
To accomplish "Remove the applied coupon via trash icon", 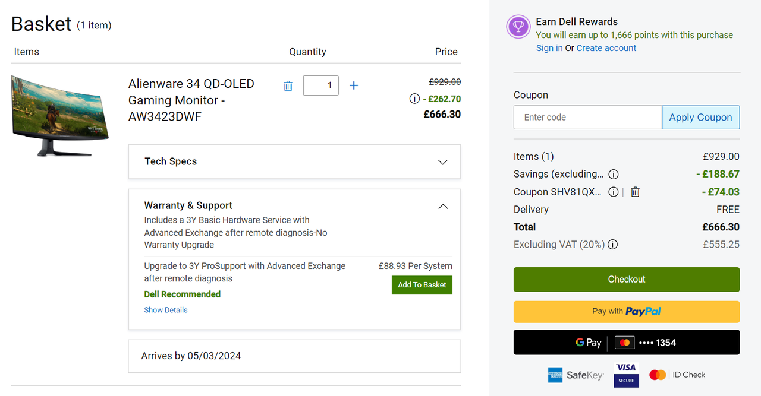I will 635,192.
